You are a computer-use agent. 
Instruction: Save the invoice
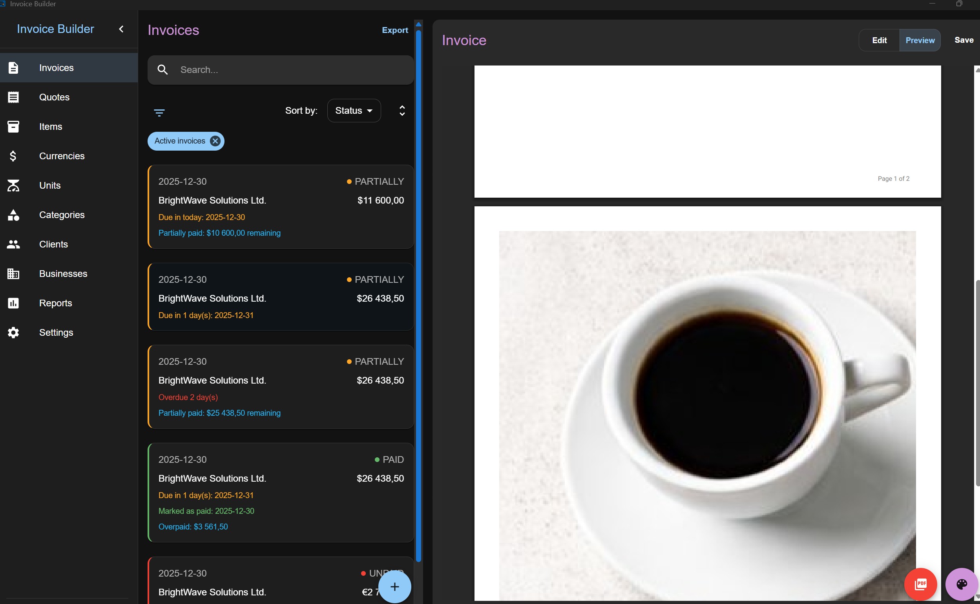[964, 40]
